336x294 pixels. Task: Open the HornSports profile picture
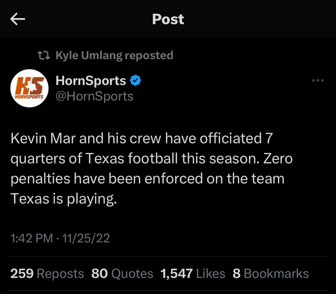click(x=29, y=88)
